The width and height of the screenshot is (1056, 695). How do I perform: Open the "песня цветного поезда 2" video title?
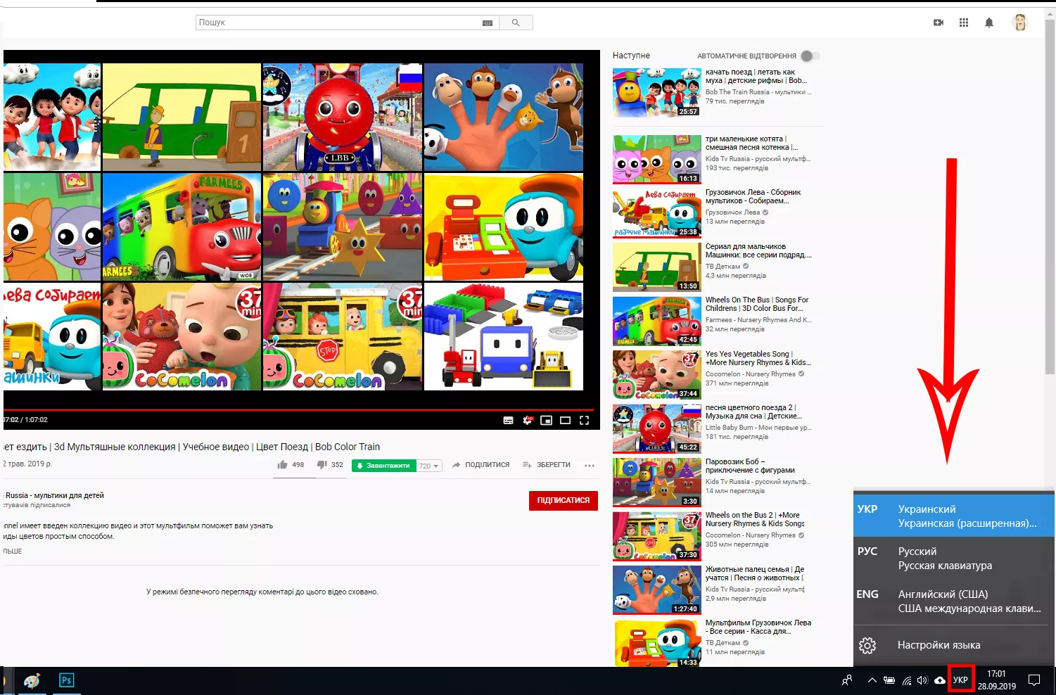pyautogui.click(x=753, y=412)
